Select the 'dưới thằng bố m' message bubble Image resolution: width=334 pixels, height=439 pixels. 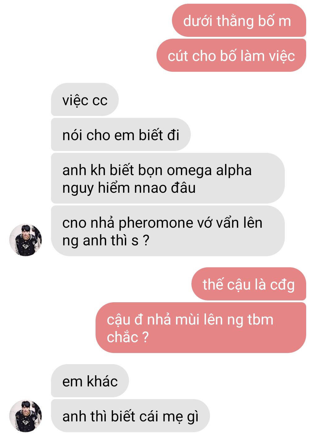[239, 20]
